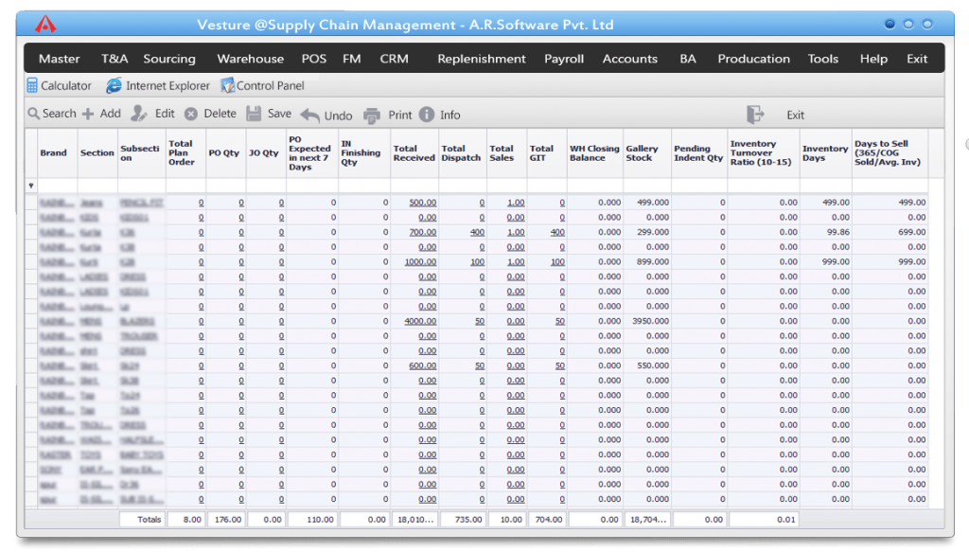Click Exit in the main menu bar

(917, 59)
